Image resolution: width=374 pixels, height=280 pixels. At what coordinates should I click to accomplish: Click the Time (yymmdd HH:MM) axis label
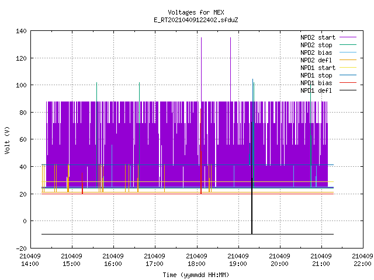tap(196, 275)
